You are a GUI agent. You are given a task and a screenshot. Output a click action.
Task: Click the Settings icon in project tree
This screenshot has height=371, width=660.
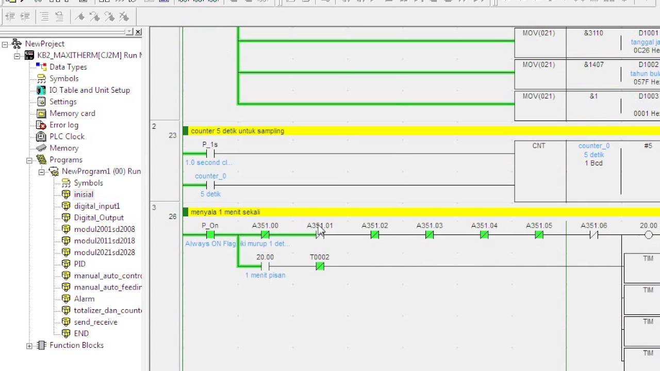pos(41,102)
